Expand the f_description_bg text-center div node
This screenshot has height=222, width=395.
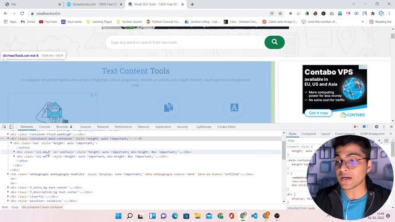(8, 192)
